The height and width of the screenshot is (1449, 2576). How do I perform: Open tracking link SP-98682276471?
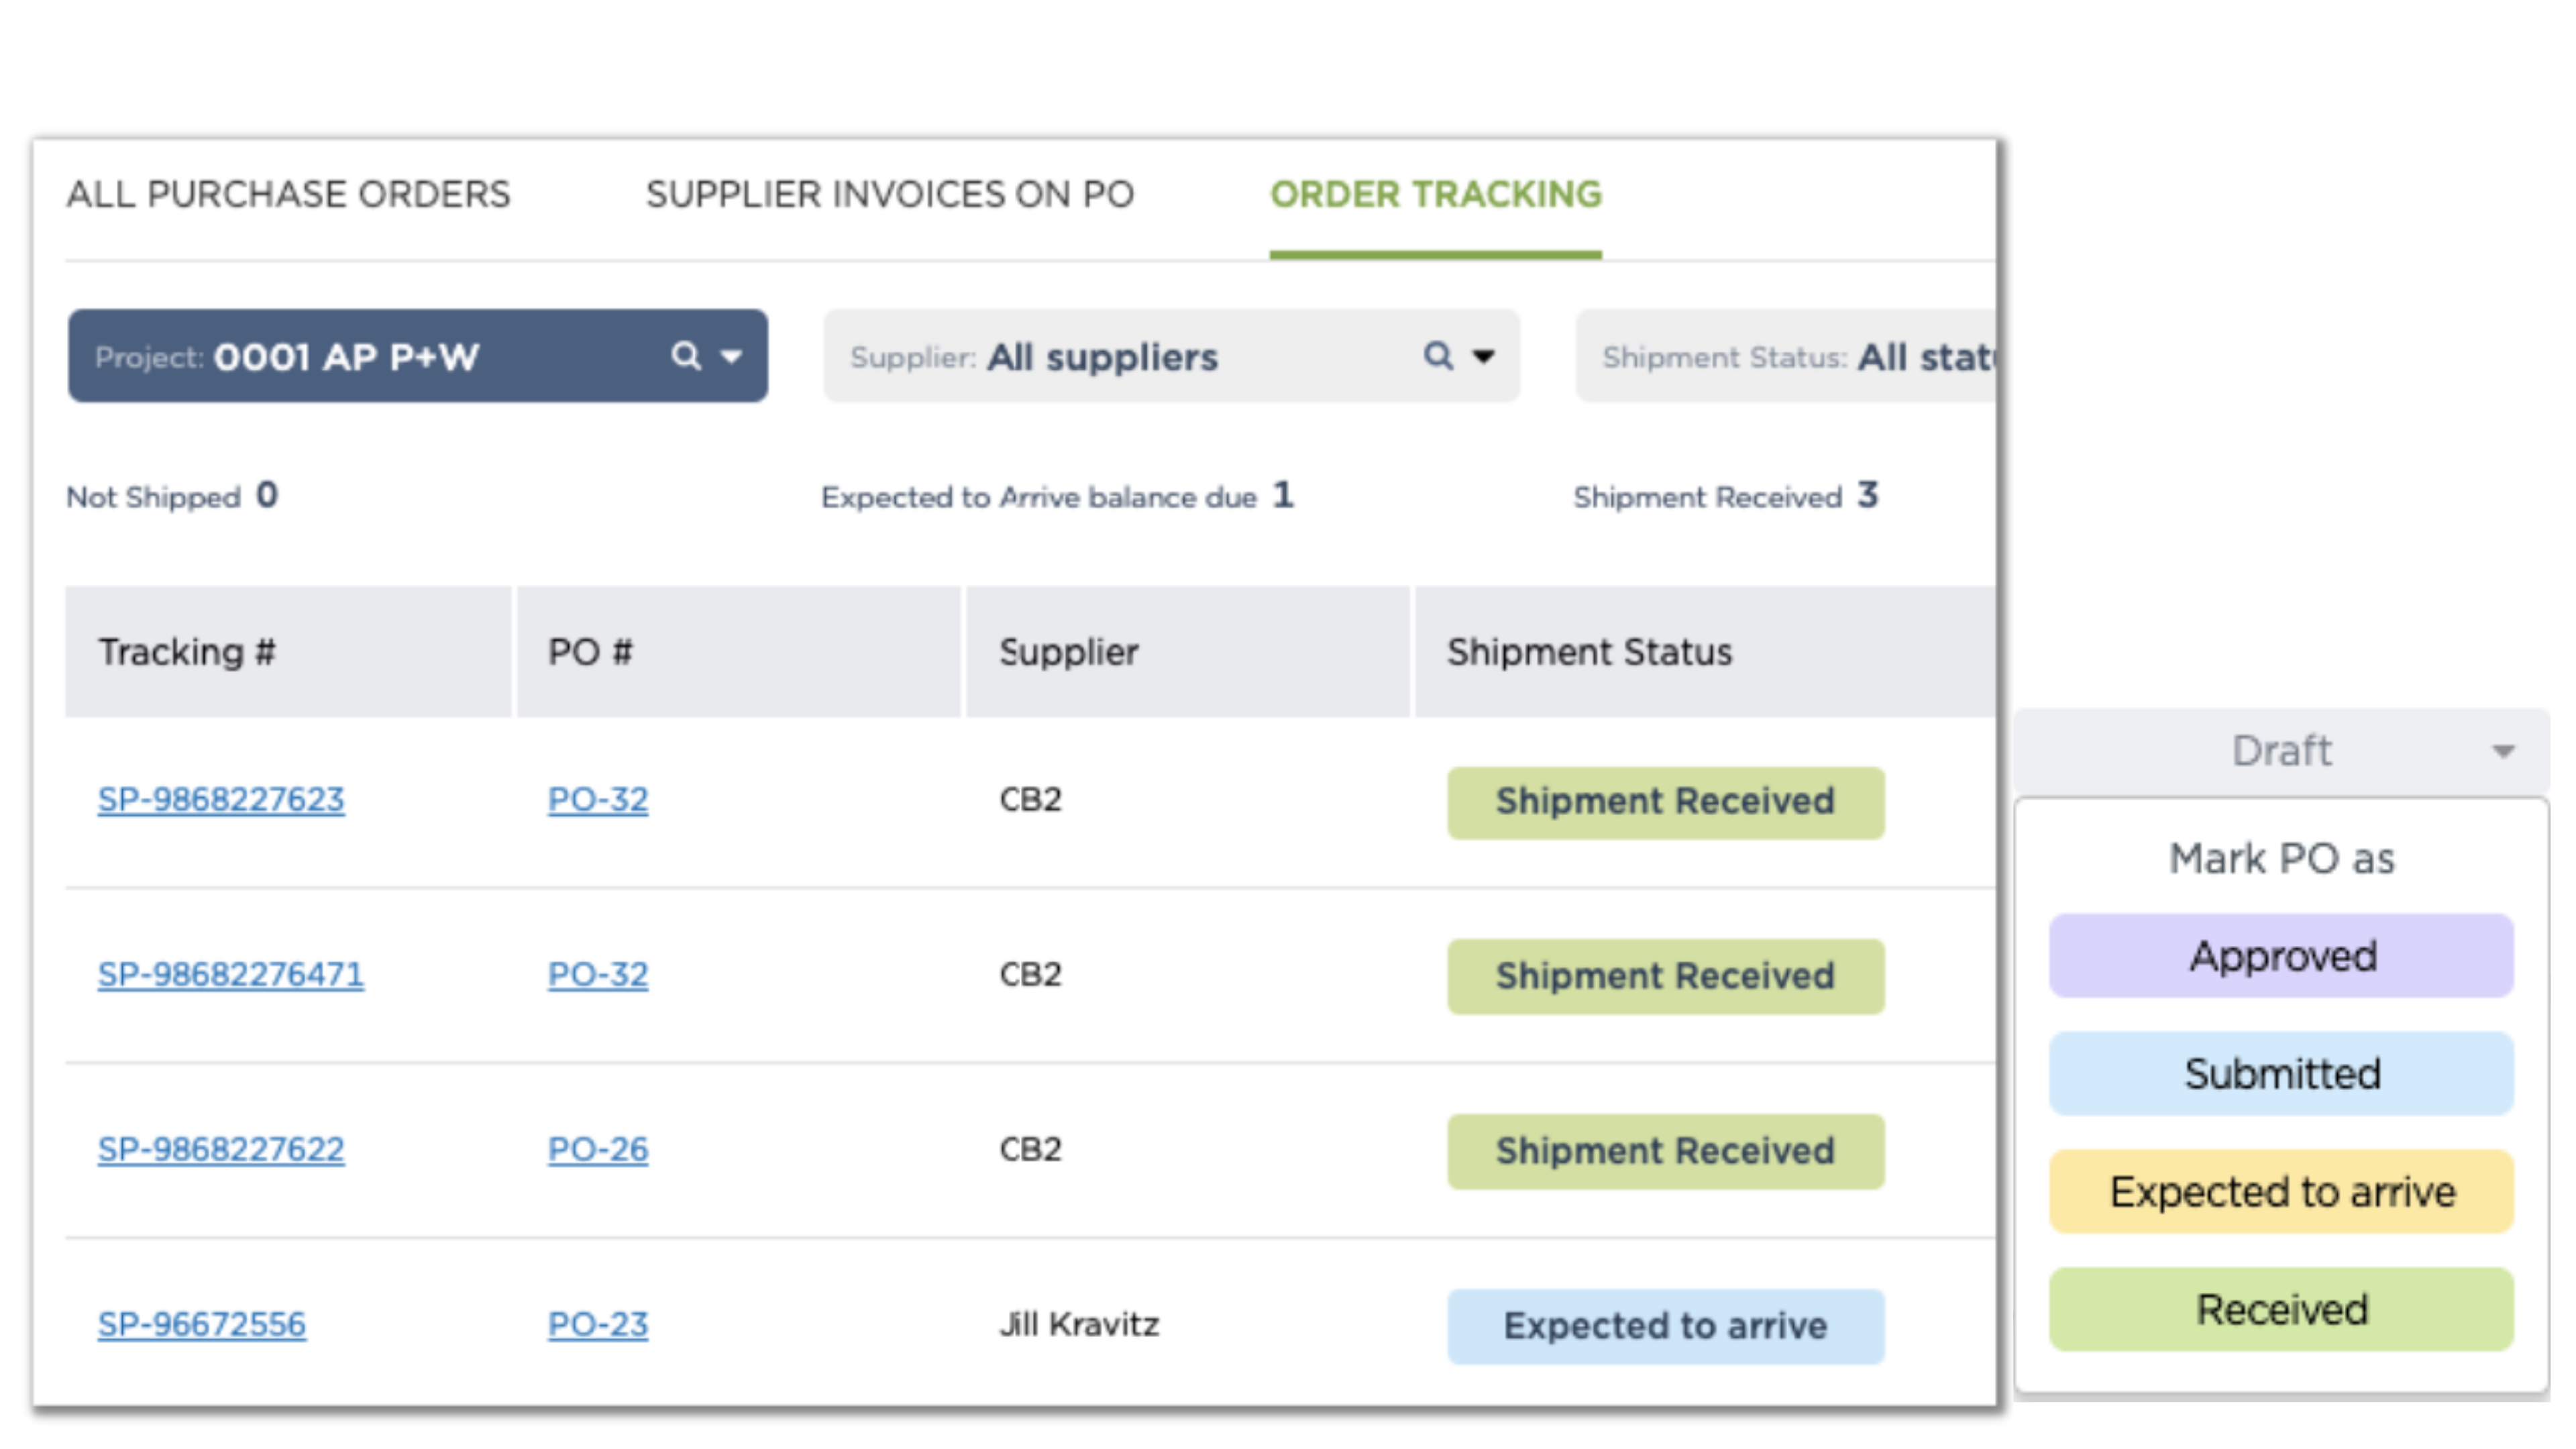point(231,975)
